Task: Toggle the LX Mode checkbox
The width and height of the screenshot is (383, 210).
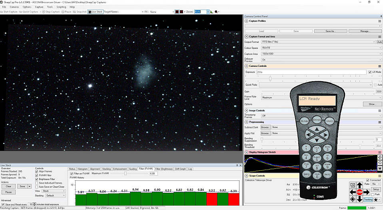Action: 370,72
